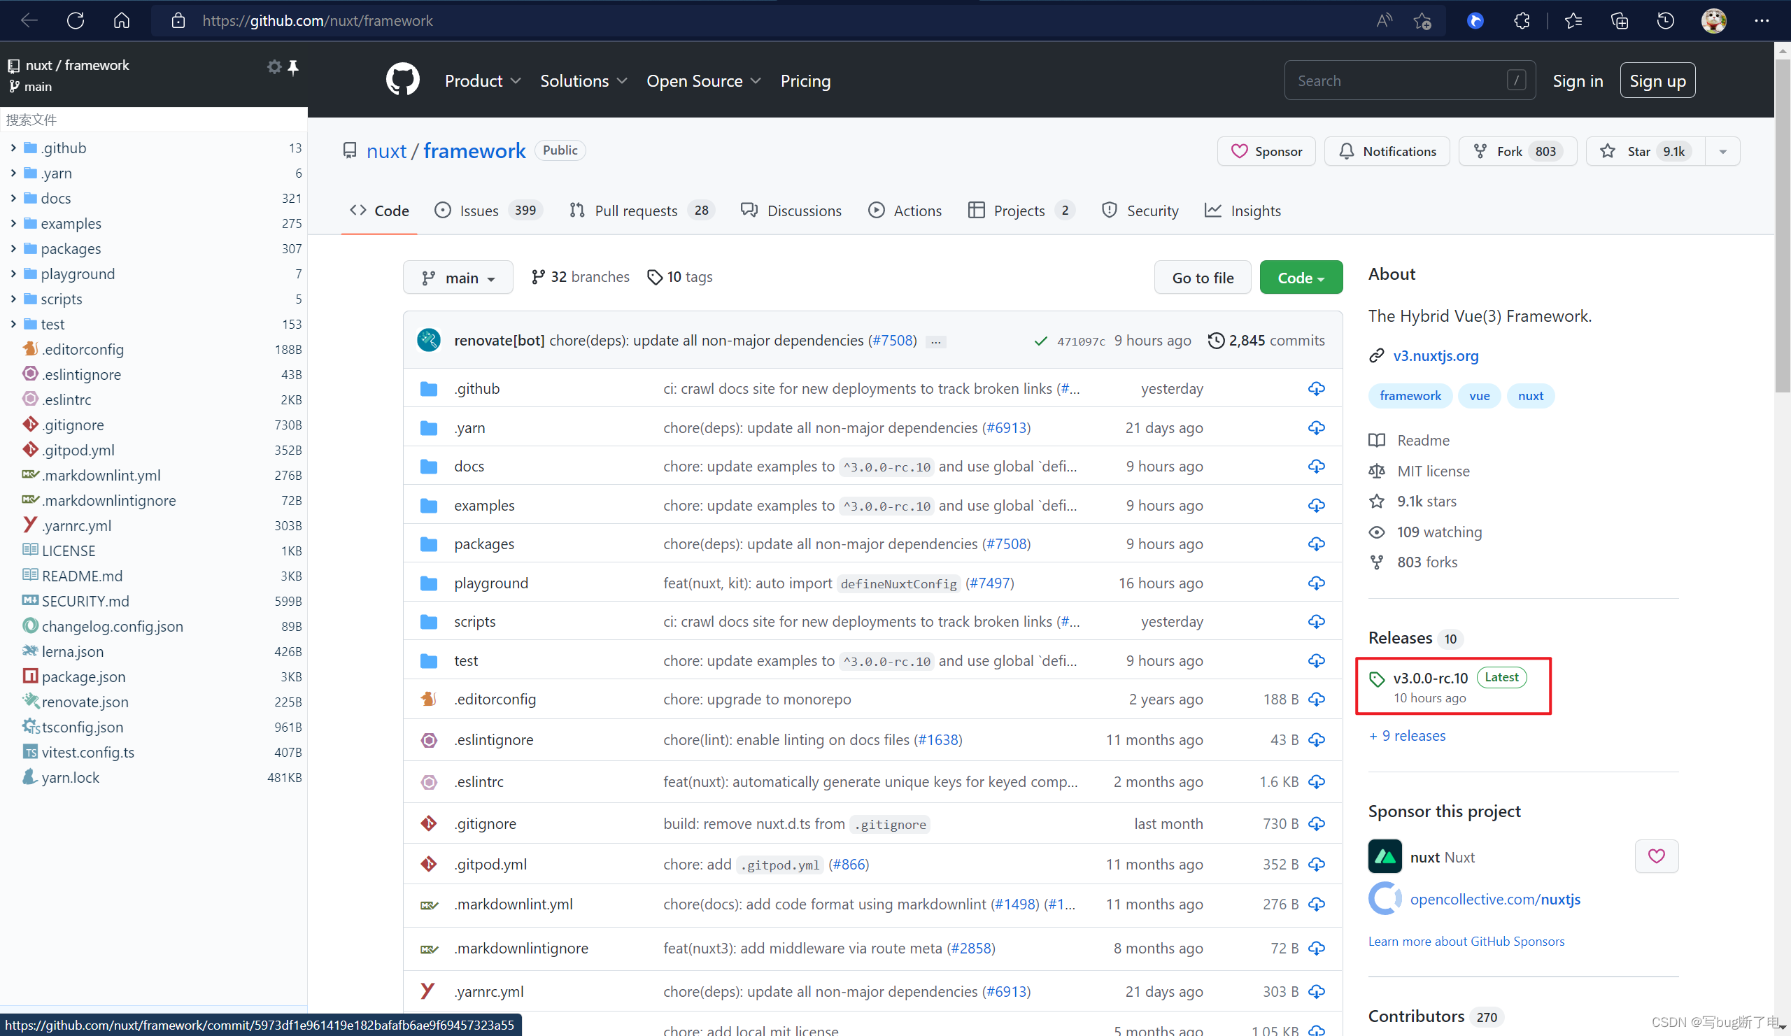Download playground folder cloud icon
1791x1036 pixels.
click(1316, 583)
